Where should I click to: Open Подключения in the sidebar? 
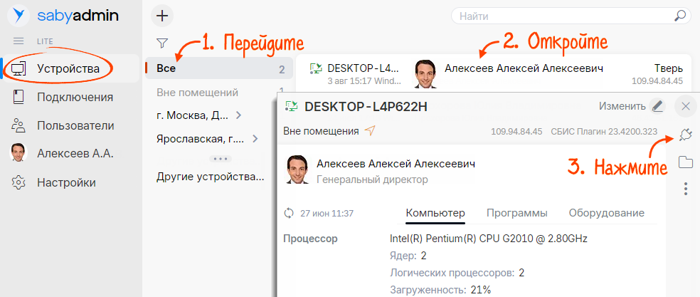75,97
